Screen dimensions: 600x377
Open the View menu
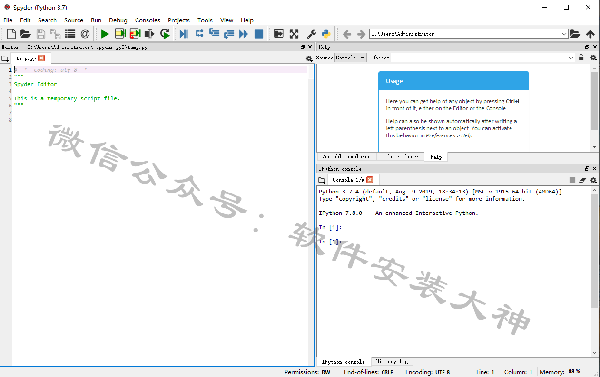[x=226, y=20]
